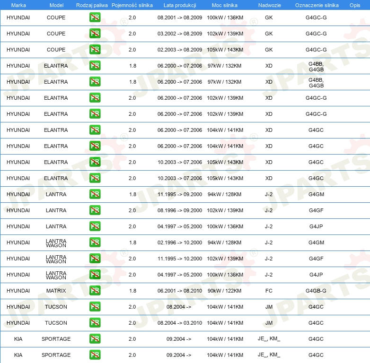This screenshot has width=370, height=363.
Task: Click HYUNDAI brand cell in the MATRIX row
Action: pyautogui.click(x=18, y=291)
